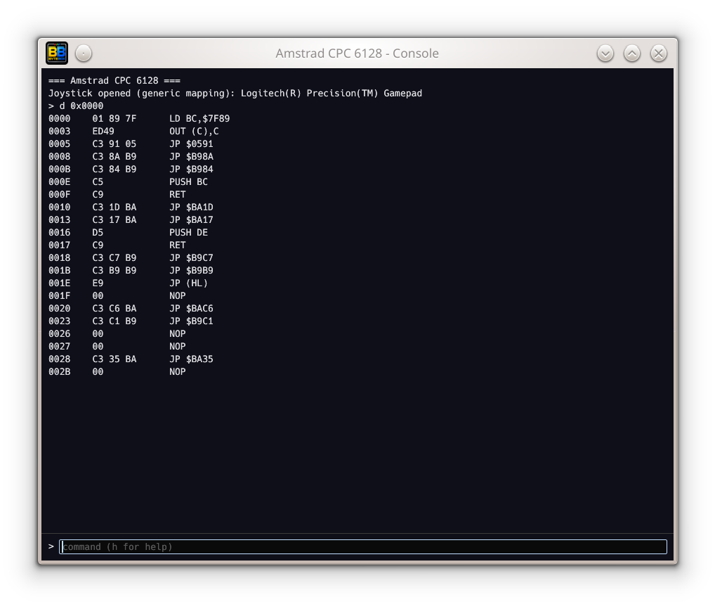Click opcode bytes 'C3 8A B9'

(114, 157)
